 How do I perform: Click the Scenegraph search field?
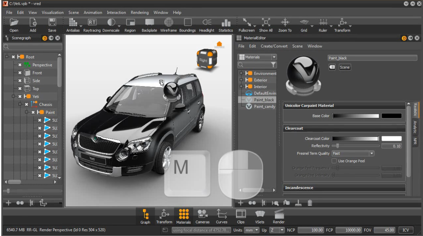tap(32, 47)
